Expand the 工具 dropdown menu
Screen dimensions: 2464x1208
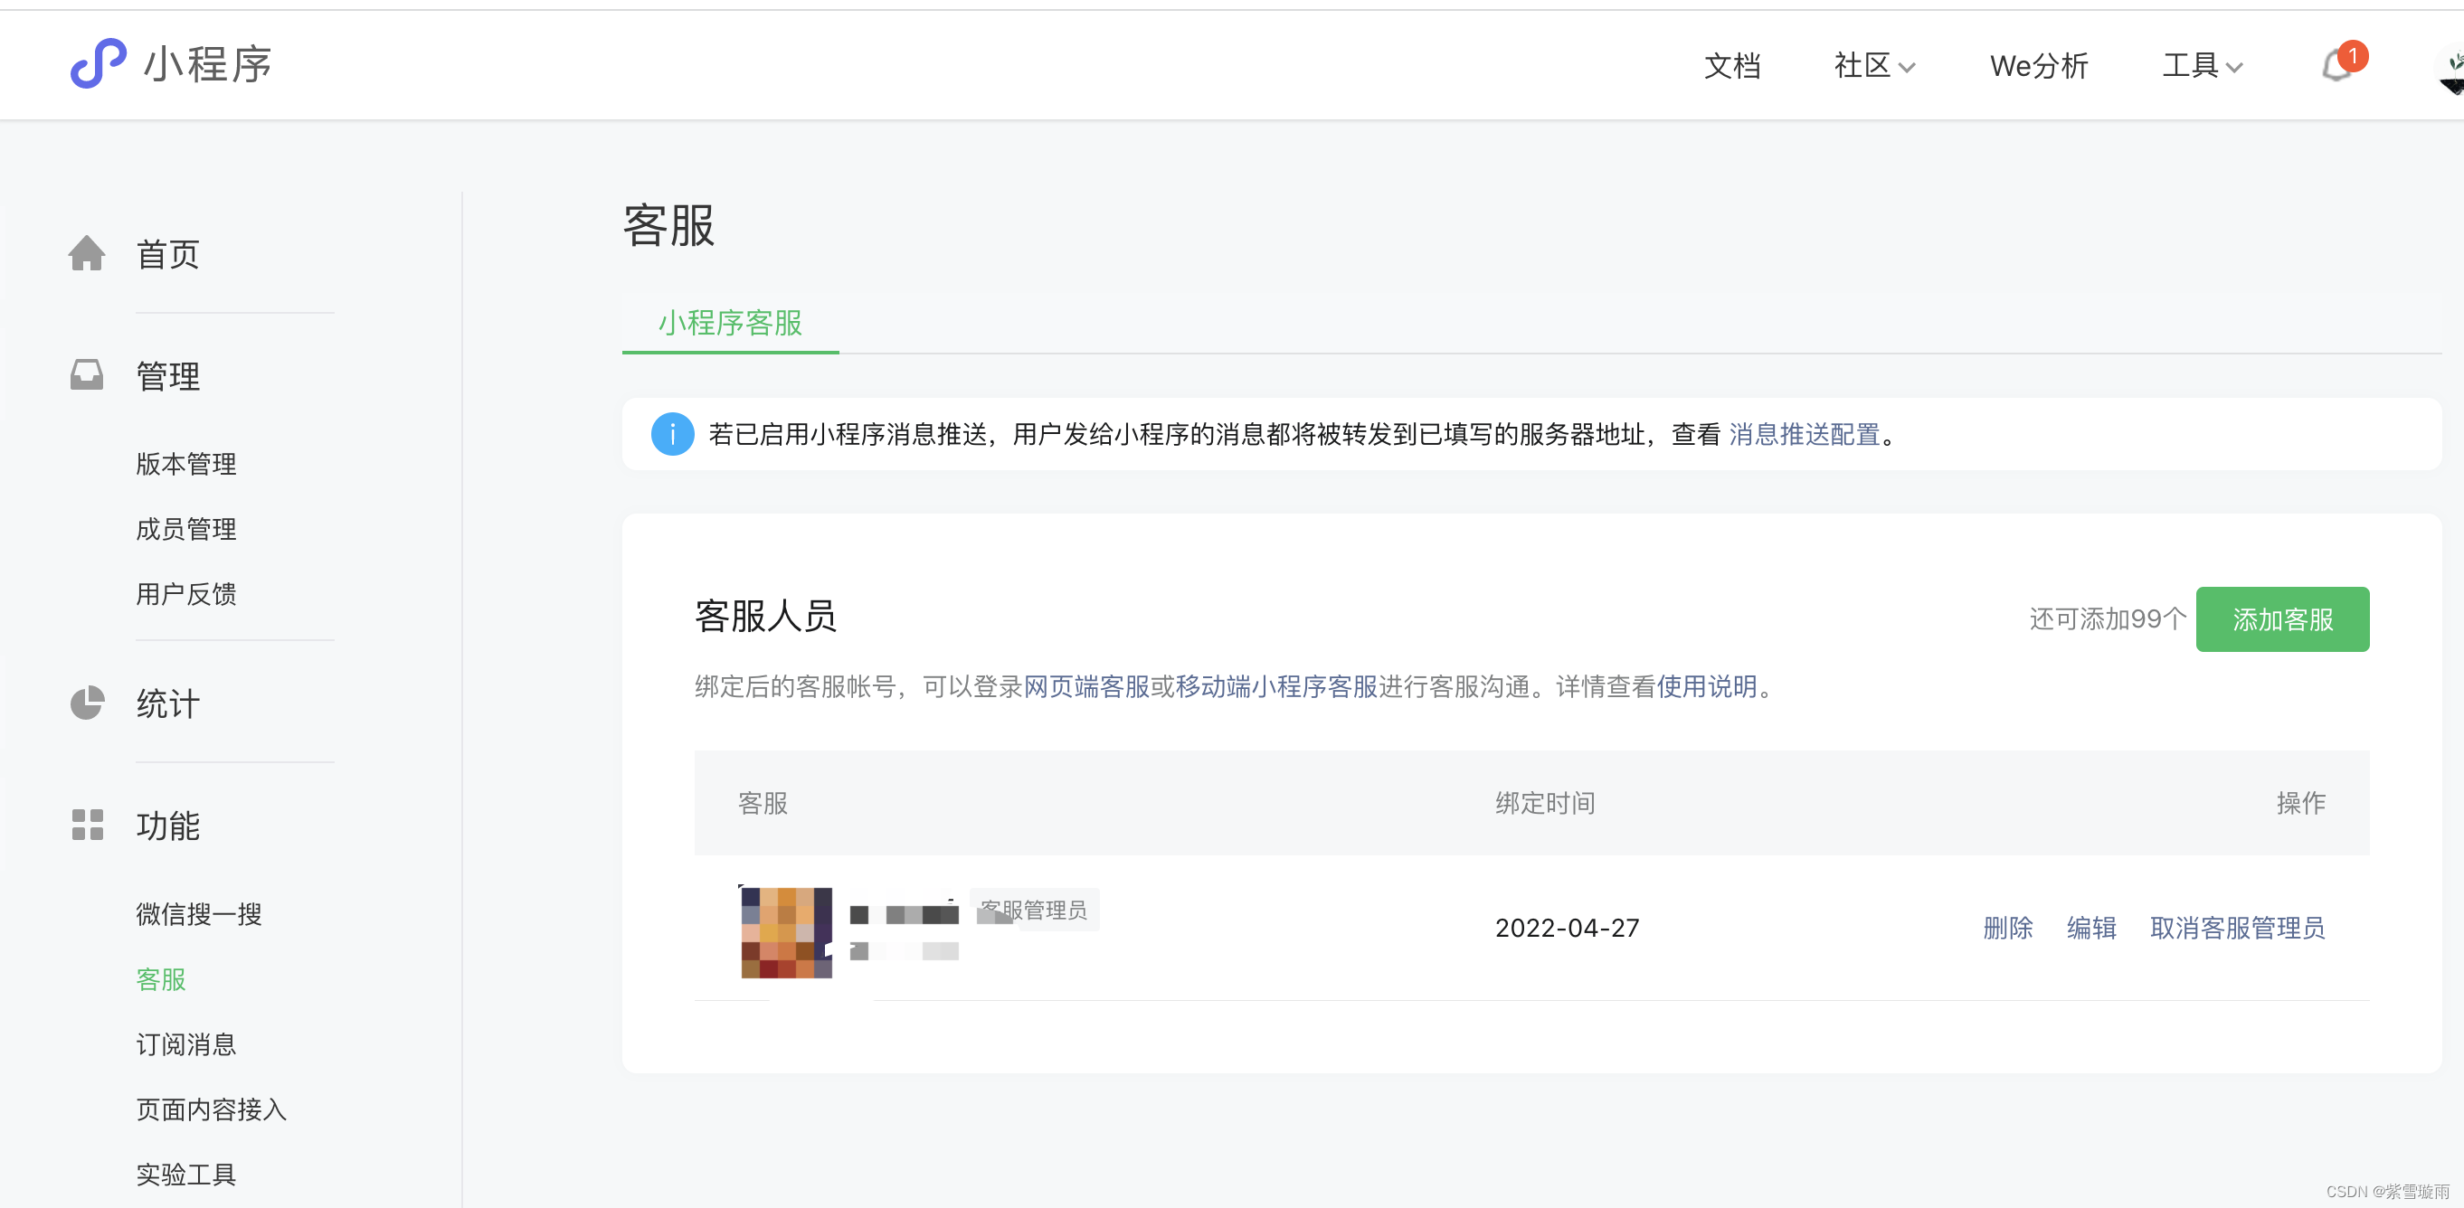click(x=2201, y=66)
